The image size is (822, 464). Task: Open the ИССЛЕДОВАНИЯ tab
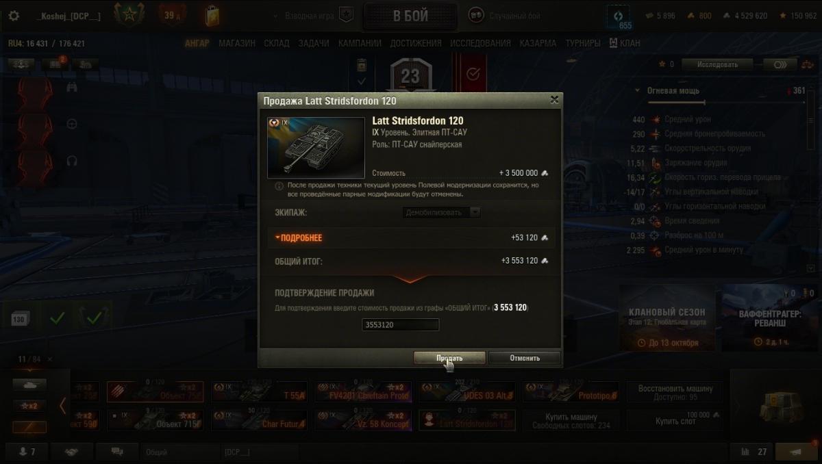[x=480, y=43]
